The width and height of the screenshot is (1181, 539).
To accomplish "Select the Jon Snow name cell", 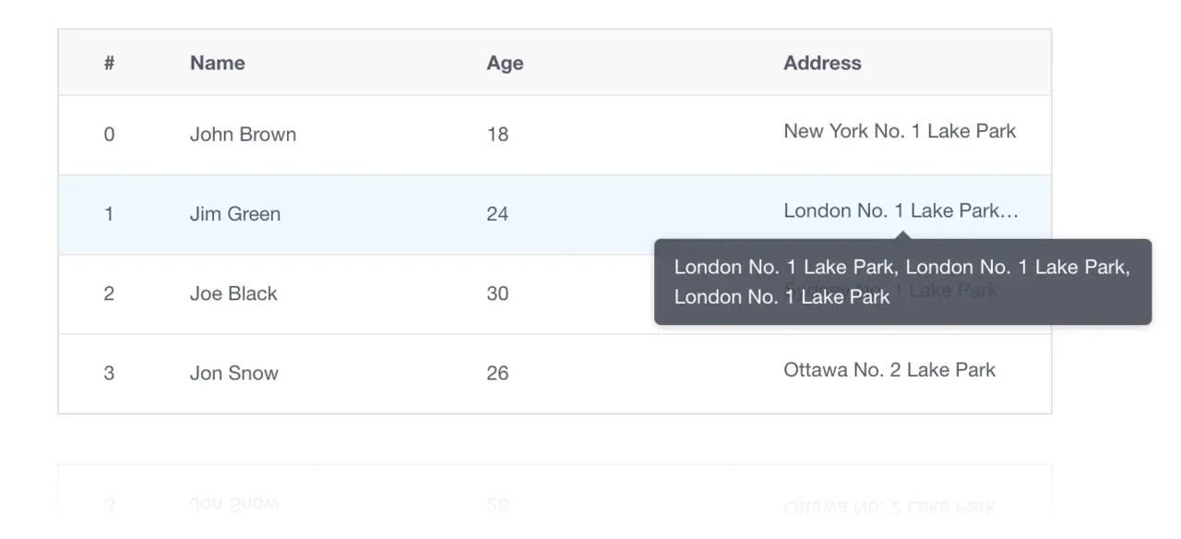I will pyautogui.click(x=233, y=373).
